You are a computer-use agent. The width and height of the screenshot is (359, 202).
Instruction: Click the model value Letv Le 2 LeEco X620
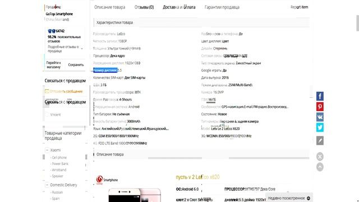coord(225,128)
